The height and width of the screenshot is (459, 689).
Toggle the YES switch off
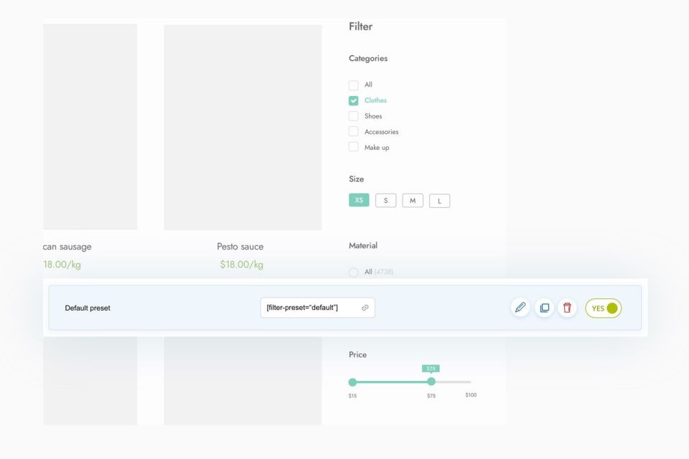tap(604, 308)
